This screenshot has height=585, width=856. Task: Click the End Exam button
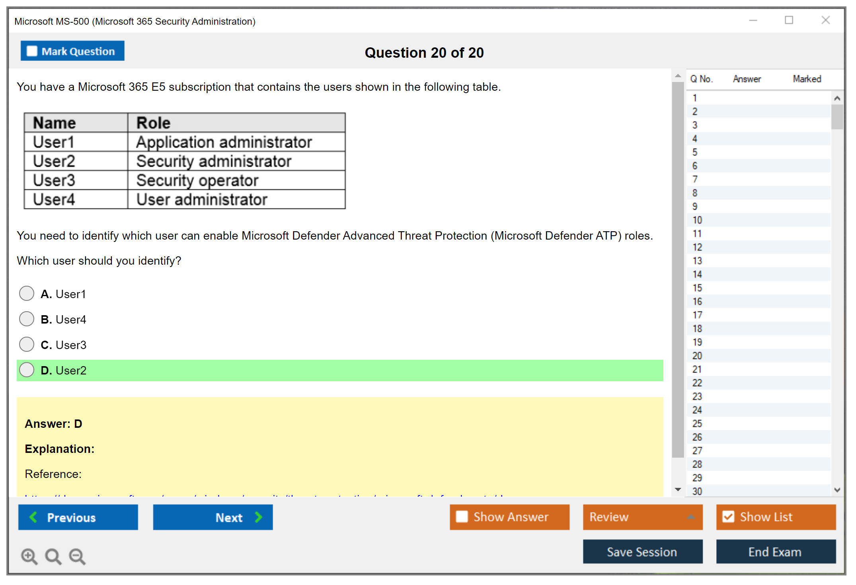tap(775, 552)
